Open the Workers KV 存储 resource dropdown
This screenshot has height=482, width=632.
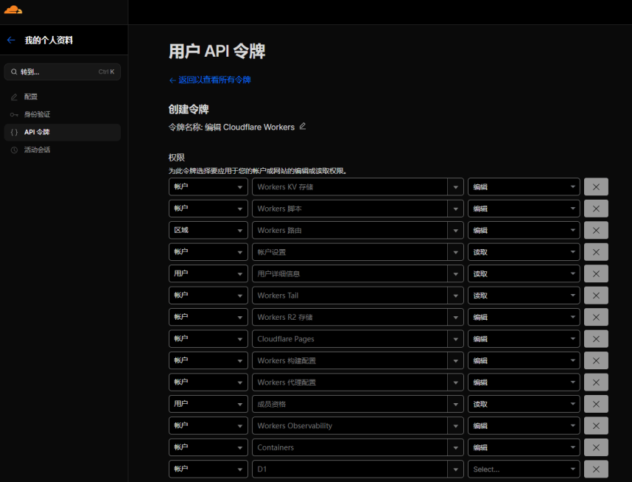click(357, 186)
